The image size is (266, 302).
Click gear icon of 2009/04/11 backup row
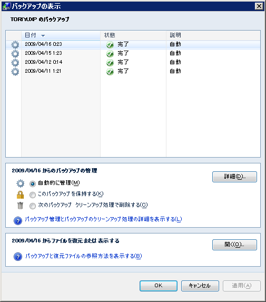(x=15, y=72)
